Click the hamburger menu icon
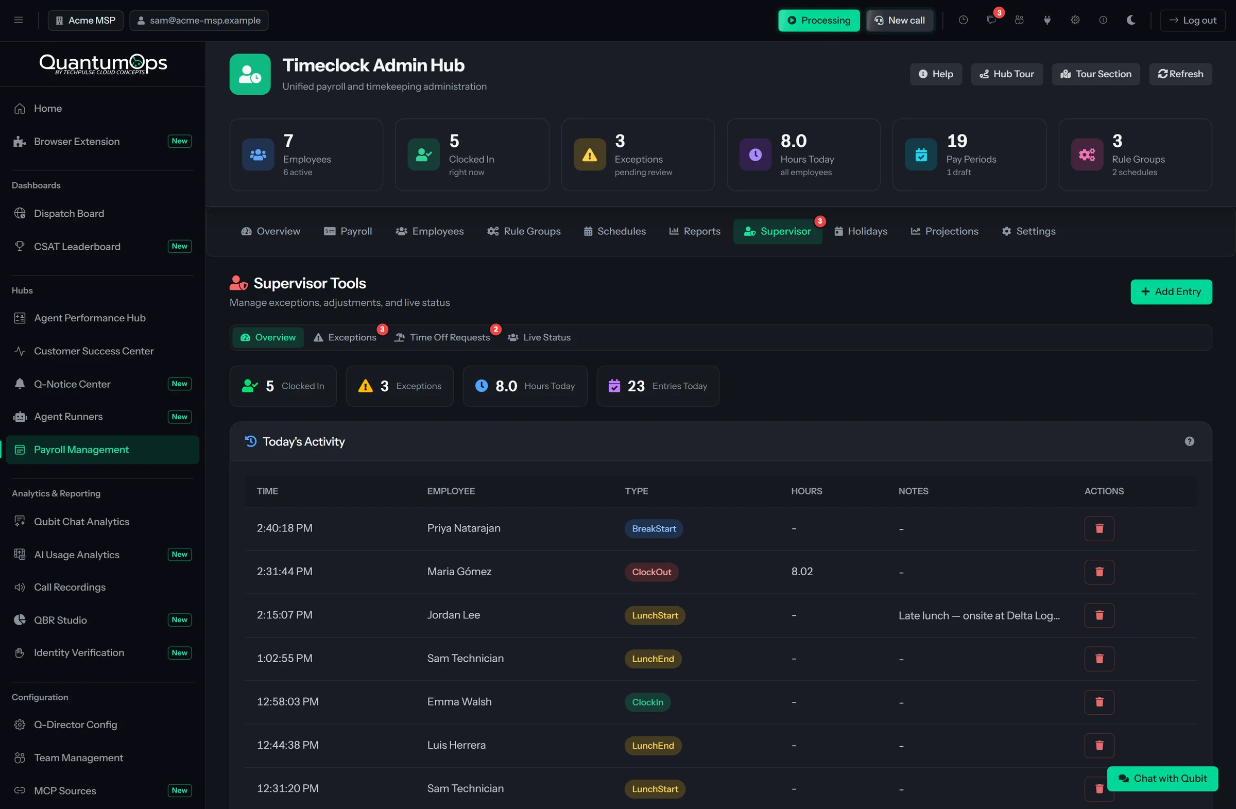The height and width of the screenshot is (809, 1236). pos(19,20)
